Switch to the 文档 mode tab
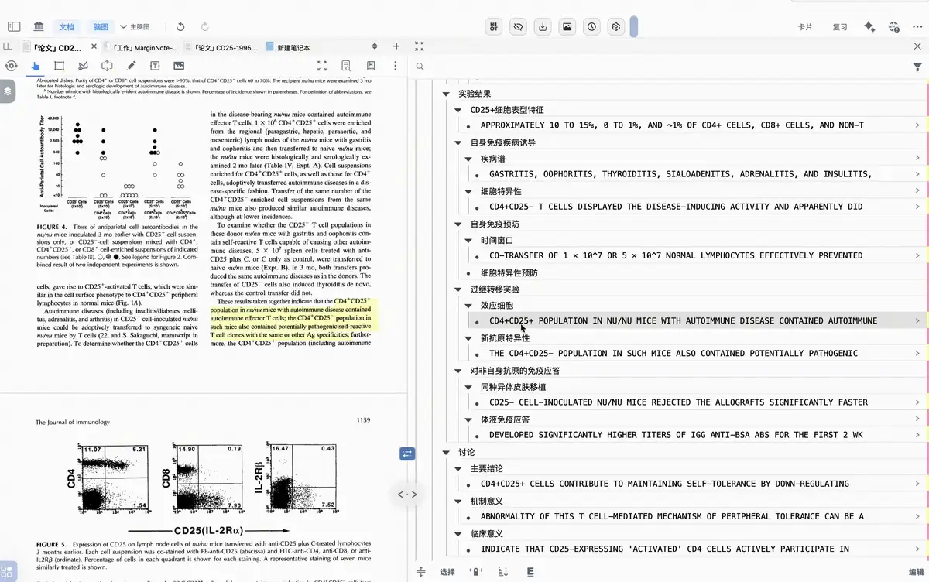 coord(67,27)
